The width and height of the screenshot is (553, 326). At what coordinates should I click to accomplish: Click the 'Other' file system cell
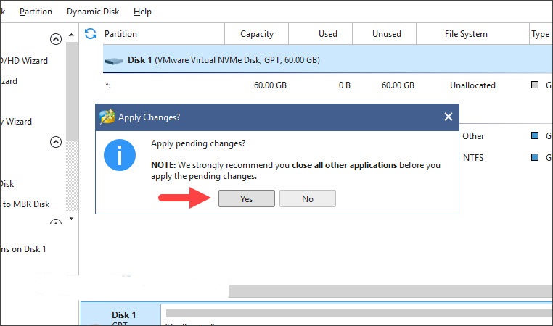[x=473, y=136]
